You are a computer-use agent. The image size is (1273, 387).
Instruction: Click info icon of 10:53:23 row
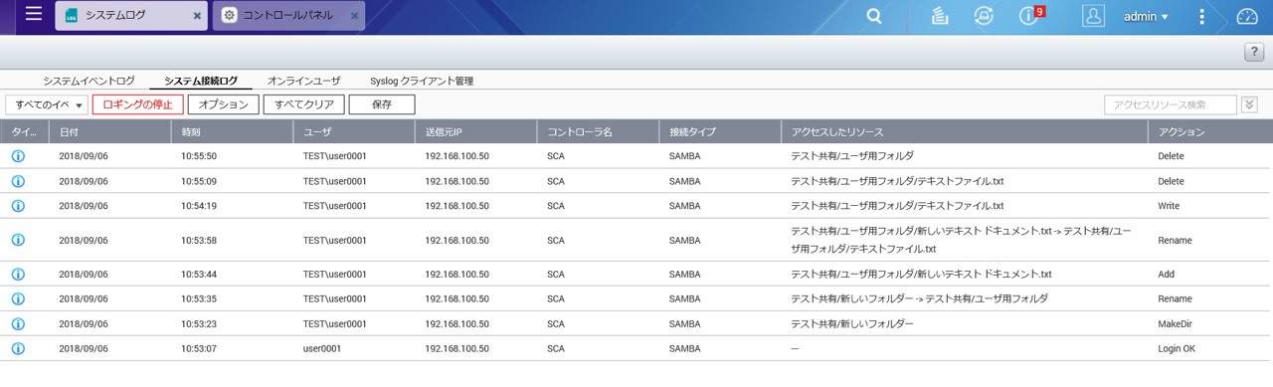18,323
